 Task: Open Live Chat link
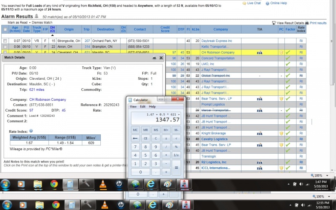pos(252,3)
